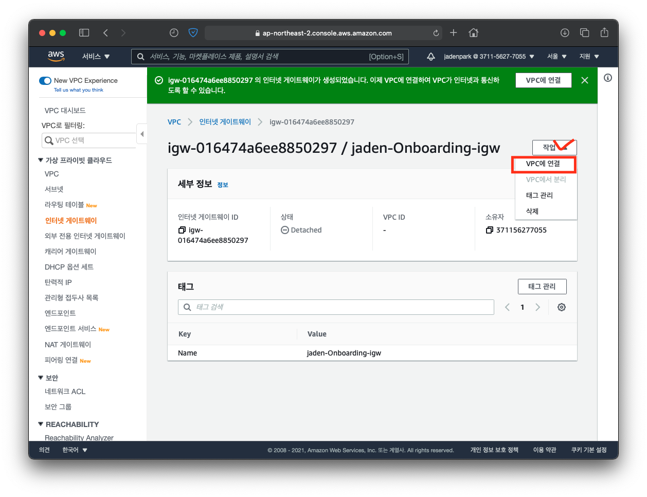
Task: Click Tell us what you think link
Action: pos(79,90)
